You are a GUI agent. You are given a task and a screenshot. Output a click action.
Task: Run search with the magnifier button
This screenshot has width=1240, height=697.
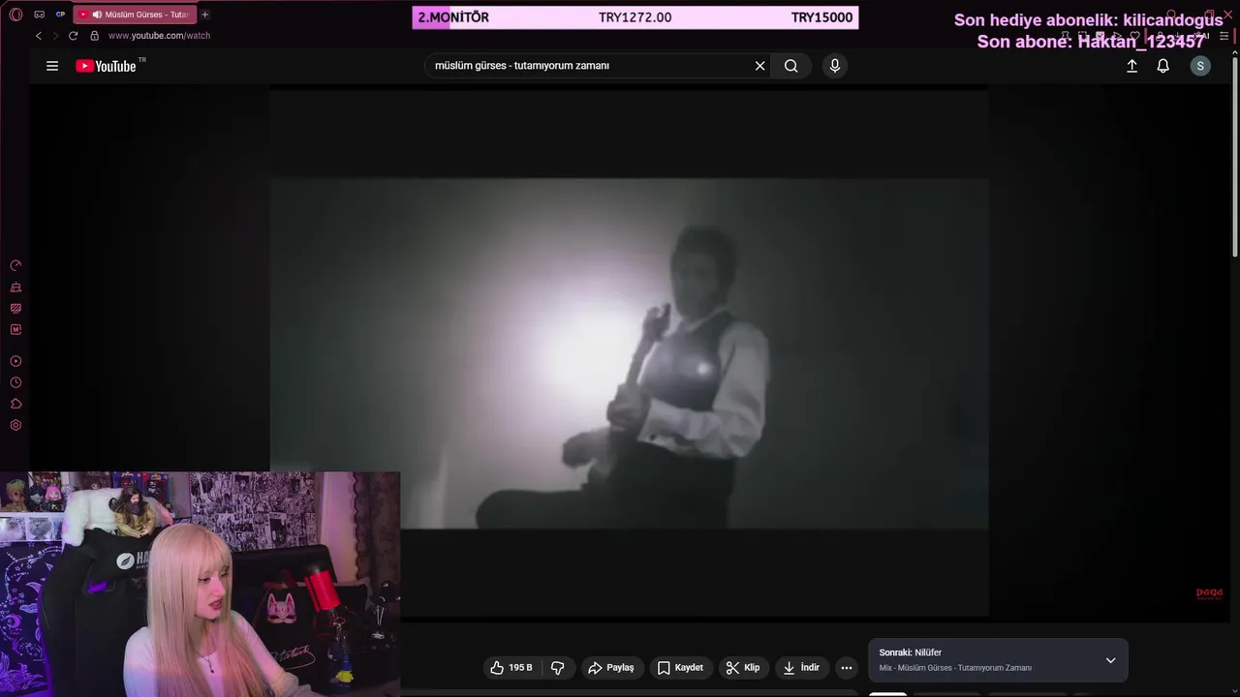pyautogui.click(x=791, y=66)
